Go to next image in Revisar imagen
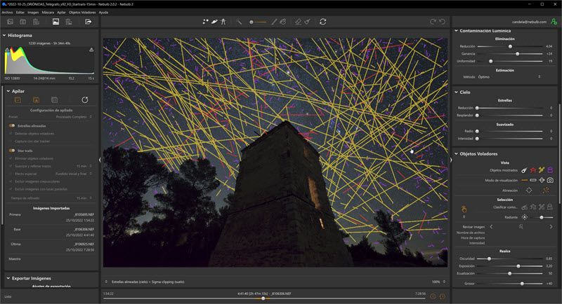This screenshot has height=304, width=562. coord(551,227)
